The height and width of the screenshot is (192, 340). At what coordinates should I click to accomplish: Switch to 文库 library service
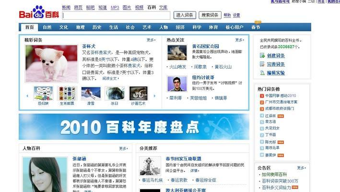(x=163, y=8)
